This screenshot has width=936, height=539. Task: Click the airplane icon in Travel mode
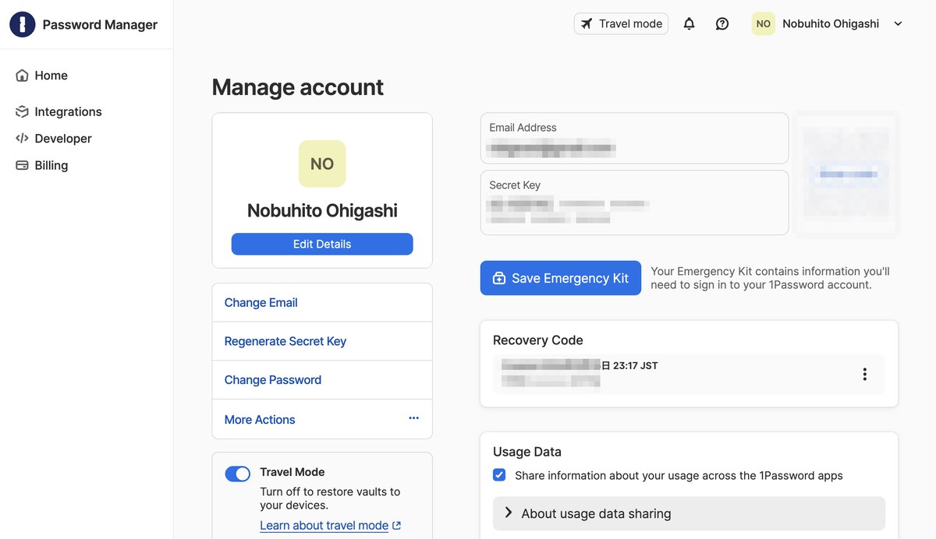coord(587,23)
